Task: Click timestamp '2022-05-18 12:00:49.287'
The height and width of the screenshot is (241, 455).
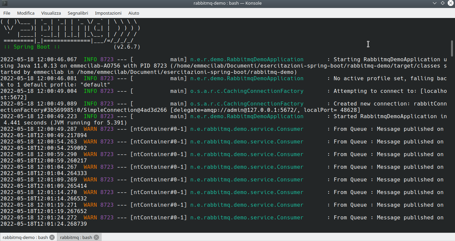Action: (38, 129)
